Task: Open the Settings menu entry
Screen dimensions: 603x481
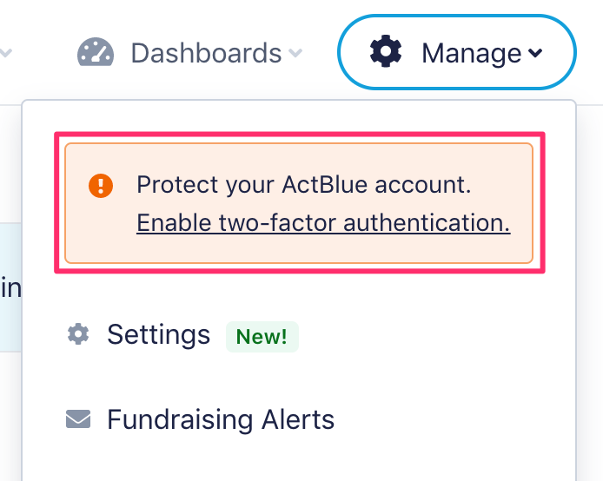Action: (158, 334)
